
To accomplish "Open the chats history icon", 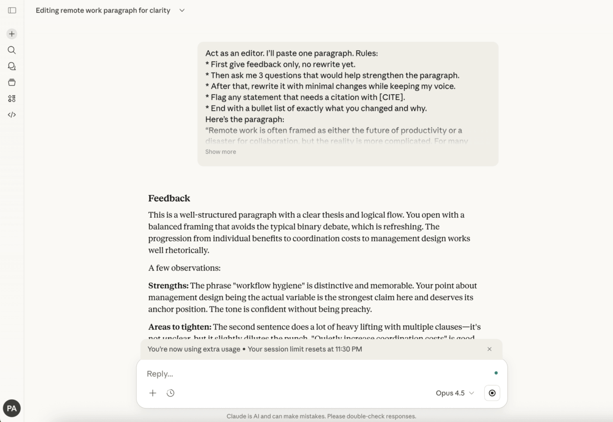I will 12,66.
